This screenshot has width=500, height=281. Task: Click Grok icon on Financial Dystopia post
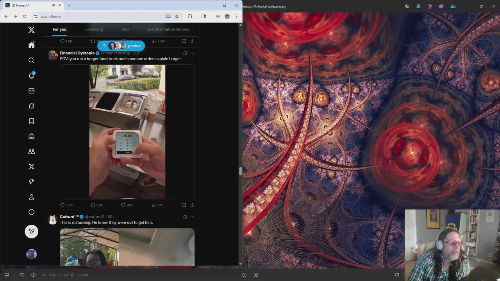[x=185, y=53]
